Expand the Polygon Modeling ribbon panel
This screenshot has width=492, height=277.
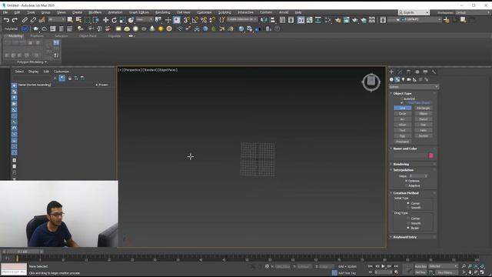click(x=32, y=62)
